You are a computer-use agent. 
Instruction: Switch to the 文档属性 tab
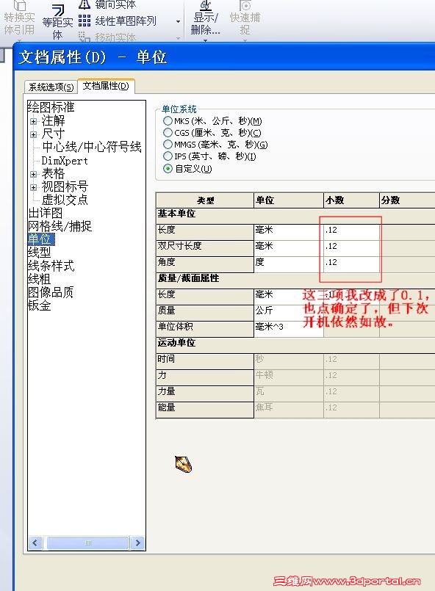pos(106,86)
